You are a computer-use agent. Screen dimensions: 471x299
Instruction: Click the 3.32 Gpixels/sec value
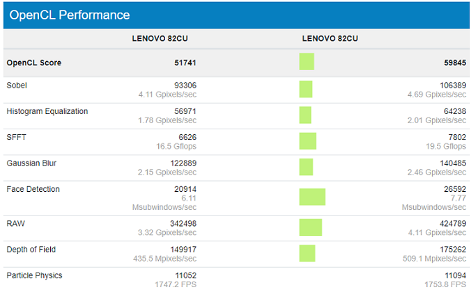[x=167, y=232]
